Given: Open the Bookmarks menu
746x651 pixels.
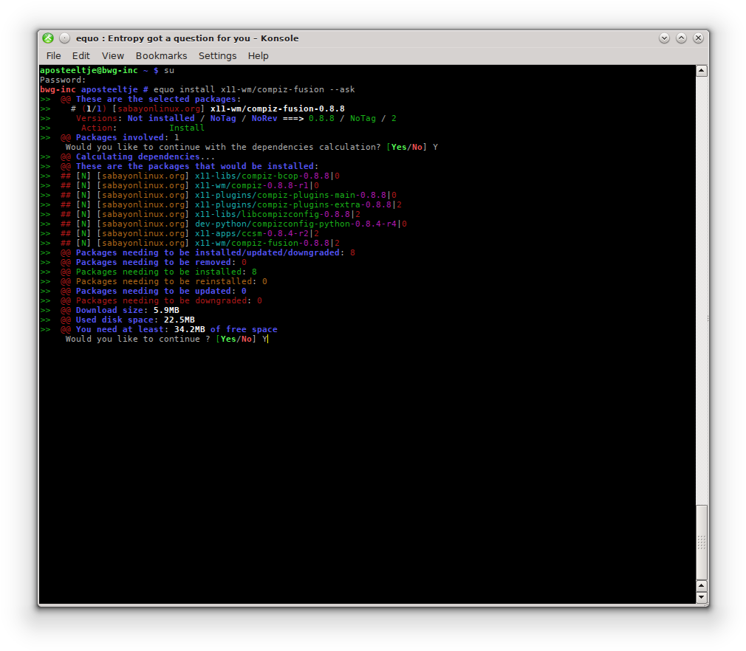Looking at the screenshot, I should [x=161, y=55].
